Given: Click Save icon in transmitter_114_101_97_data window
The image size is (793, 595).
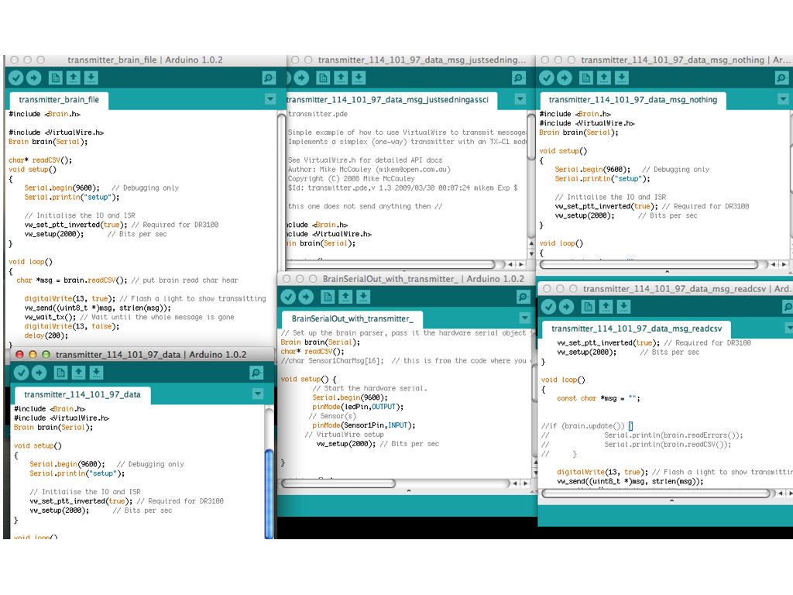Looking at the screenshot, I should (x=96, y=373).
